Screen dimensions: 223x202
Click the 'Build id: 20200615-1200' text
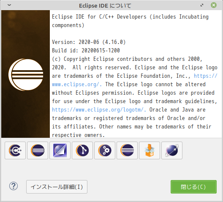click(x=86, y=51)
